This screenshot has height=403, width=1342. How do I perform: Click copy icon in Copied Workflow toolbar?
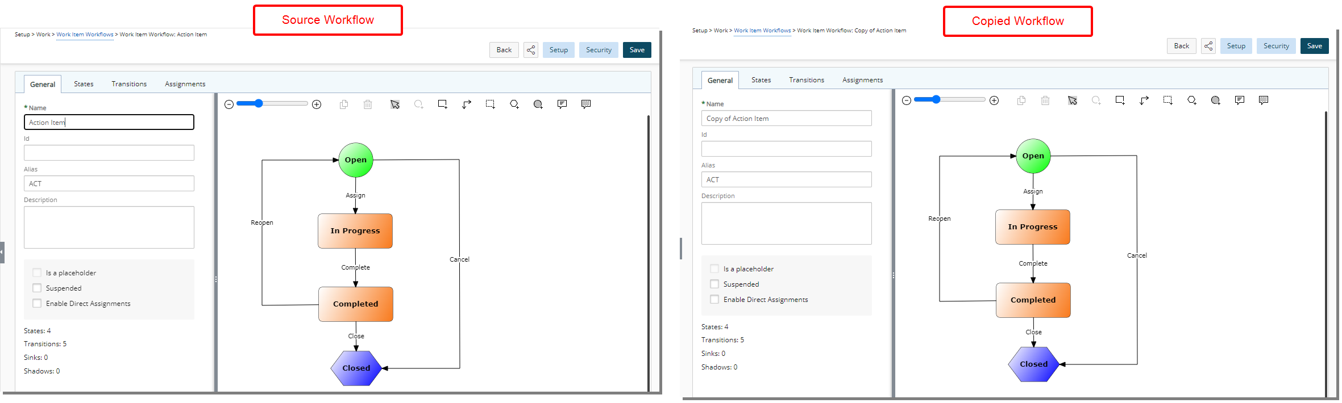pos(1021,100)
